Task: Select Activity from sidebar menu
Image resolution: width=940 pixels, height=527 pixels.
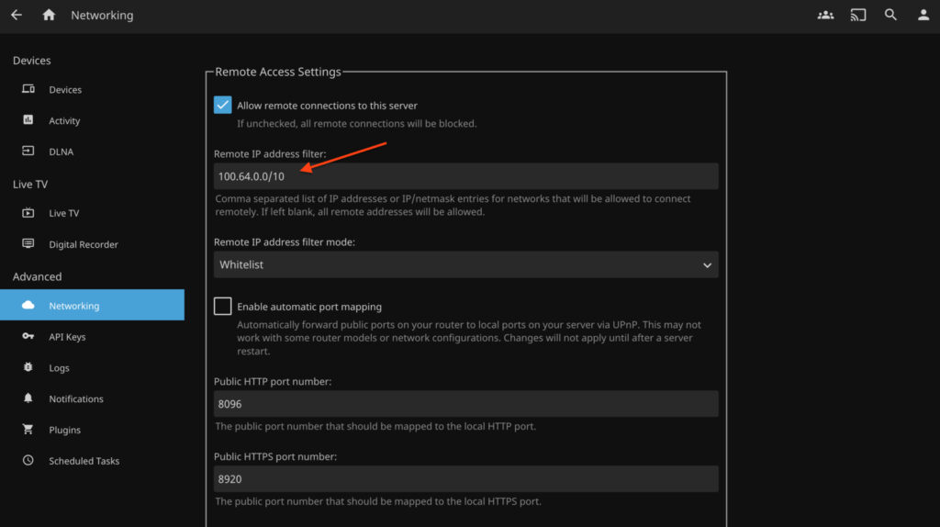Action: (x=64, y=121)
